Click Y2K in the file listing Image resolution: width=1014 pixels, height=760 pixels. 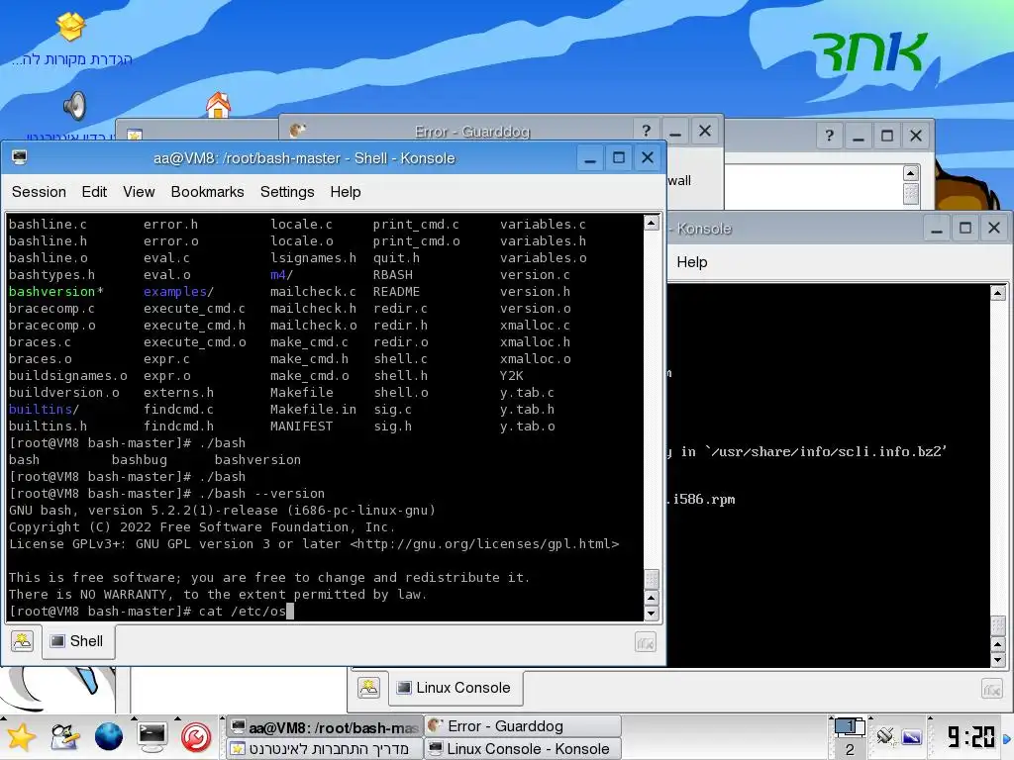[512, 375]
